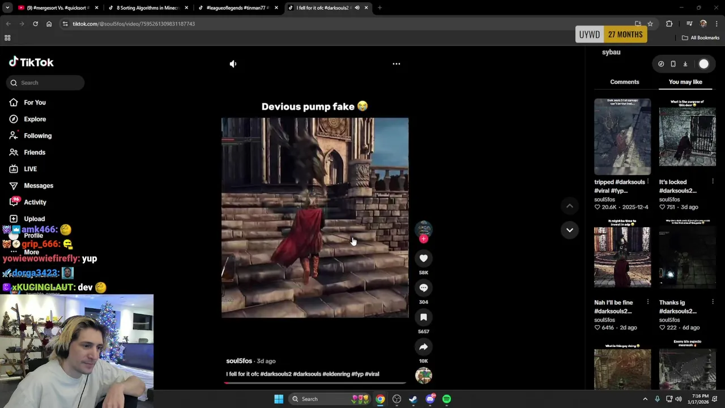Switch to the #leagueoflegends #tinman77 tab
The height and width of the screenshot is (408, 725).
tap(238, 8)
